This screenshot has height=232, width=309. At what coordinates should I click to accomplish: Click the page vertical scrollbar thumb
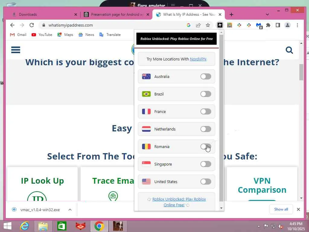[x=301, y=72]
